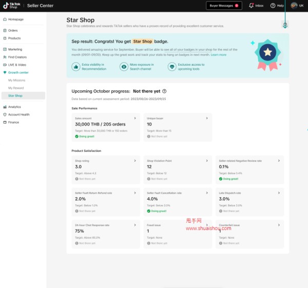This screenshot has width=308, height=288.
Task: Click the UK region label
Action: tap(301, 6)
